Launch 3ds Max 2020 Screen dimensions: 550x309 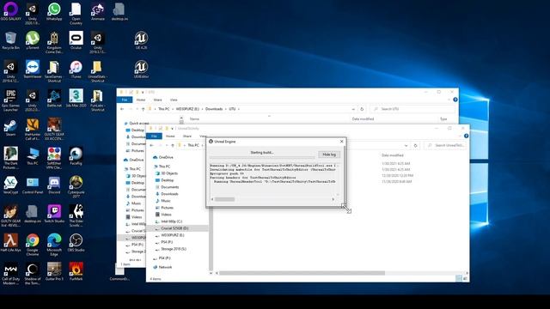(76, 99)
